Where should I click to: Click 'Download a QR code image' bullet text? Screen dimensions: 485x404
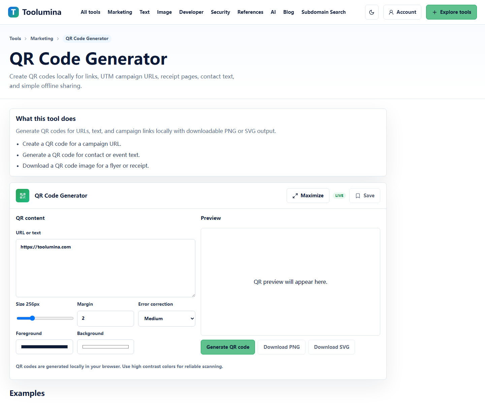(x=86, y=166)
